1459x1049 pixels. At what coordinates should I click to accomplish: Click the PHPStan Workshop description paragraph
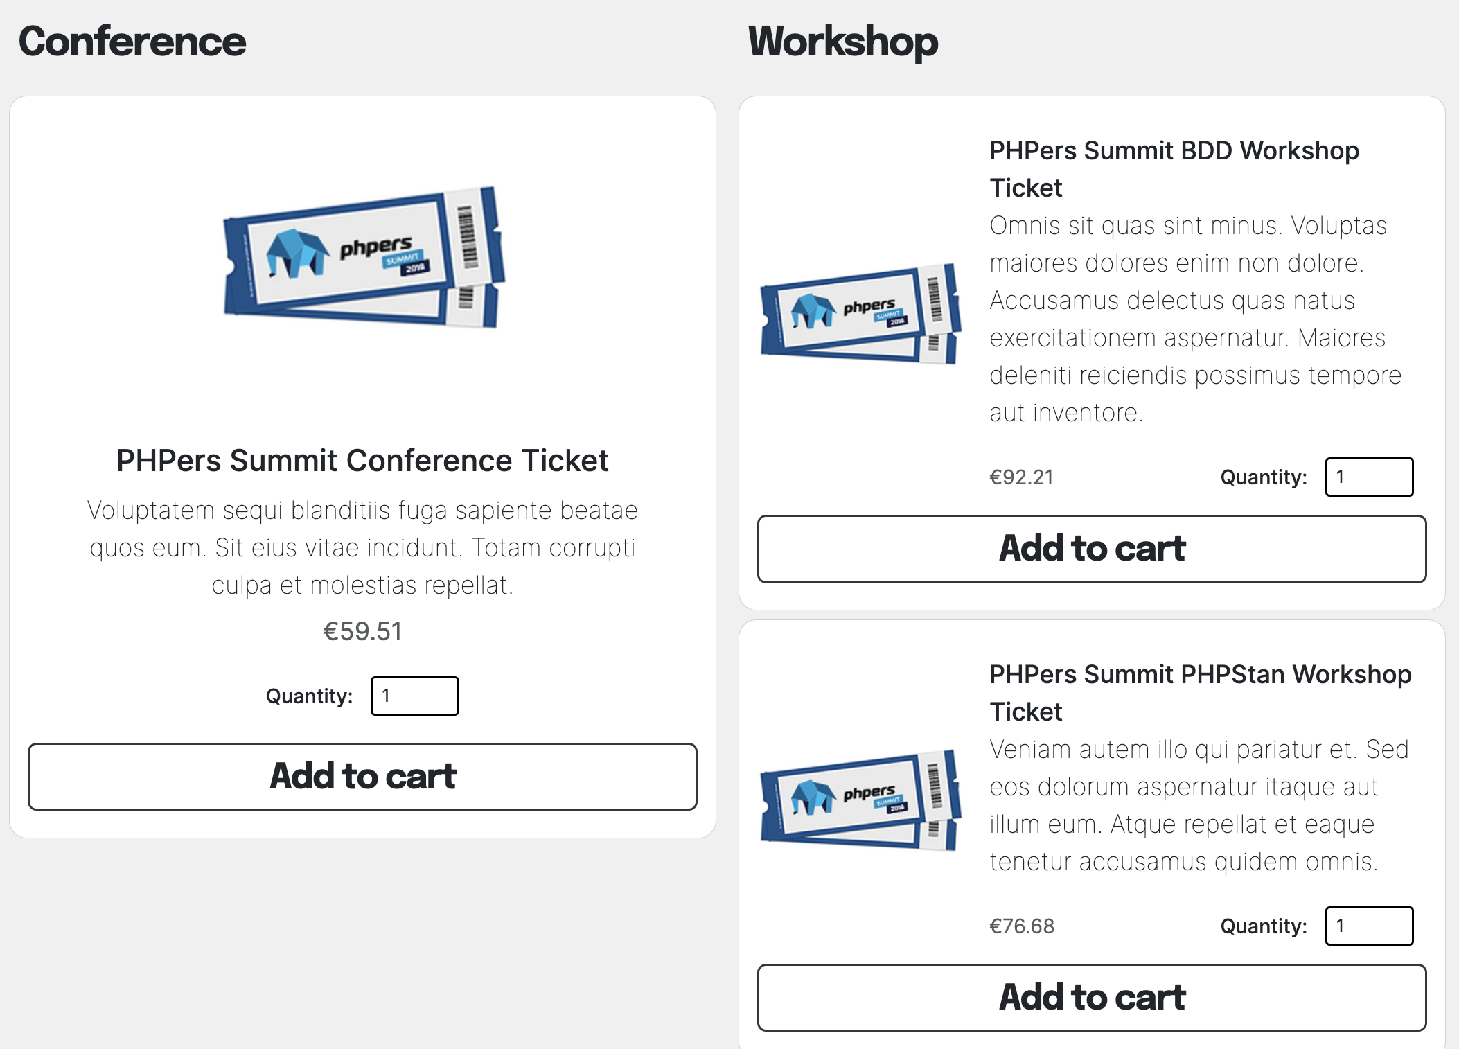(1199, 805)
